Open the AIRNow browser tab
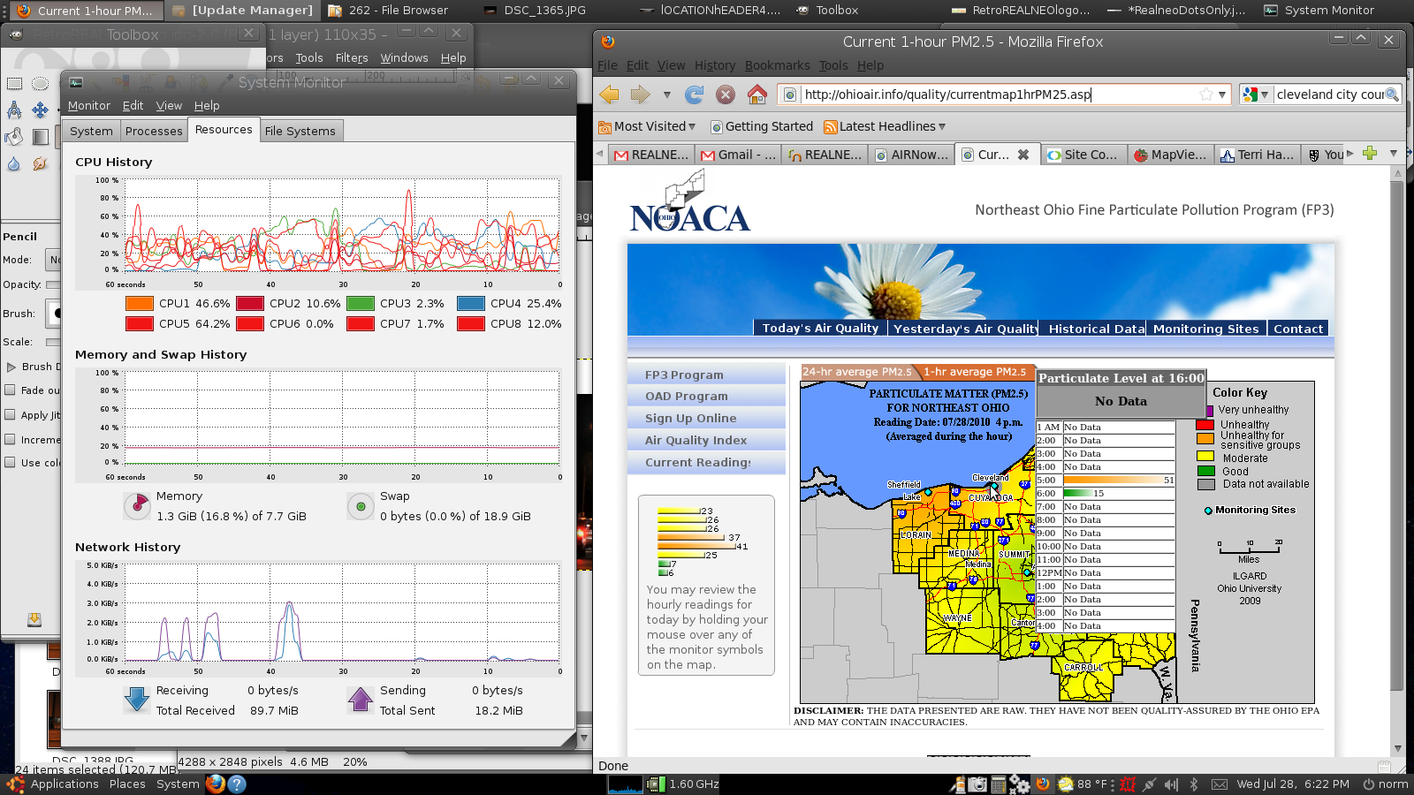This screenshot has height=795, width=1414. coord(912,155)
